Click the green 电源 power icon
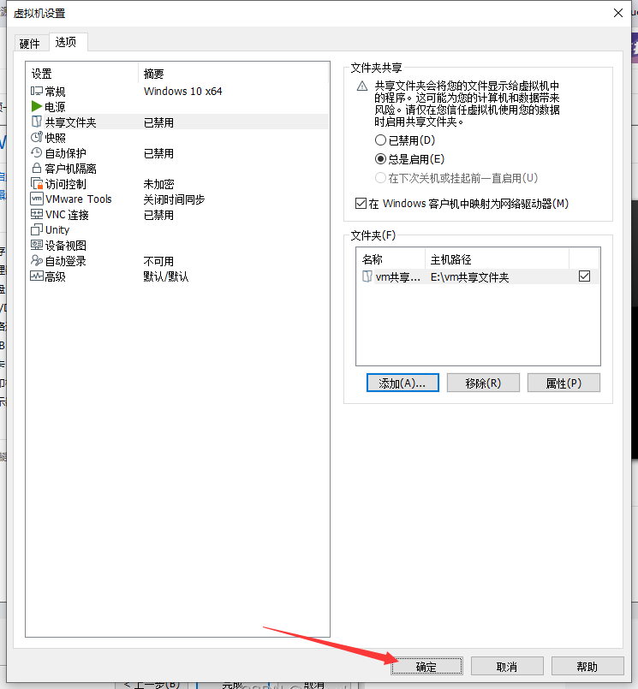Viewport: 638px width, 689px height. tap(37, 106)
